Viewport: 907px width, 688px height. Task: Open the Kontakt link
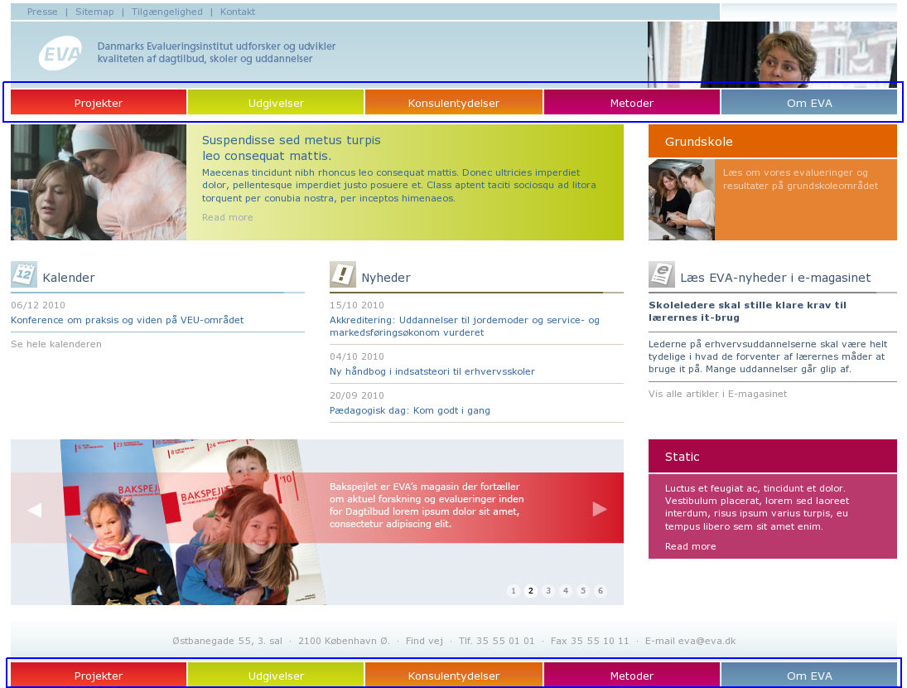(237, 12)
